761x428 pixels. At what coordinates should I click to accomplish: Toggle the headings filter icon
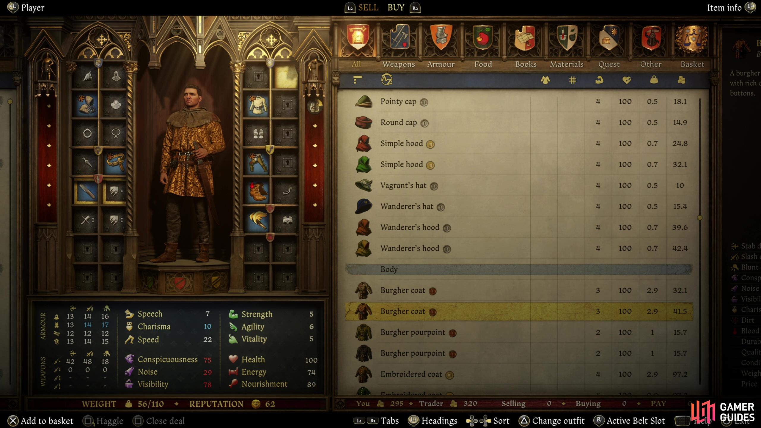tap(358, 80)
